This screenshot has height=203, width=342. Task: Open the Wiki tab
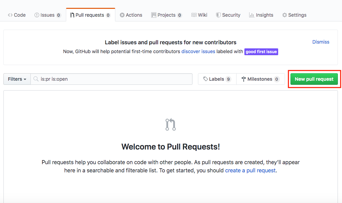[x=199, y=15]
